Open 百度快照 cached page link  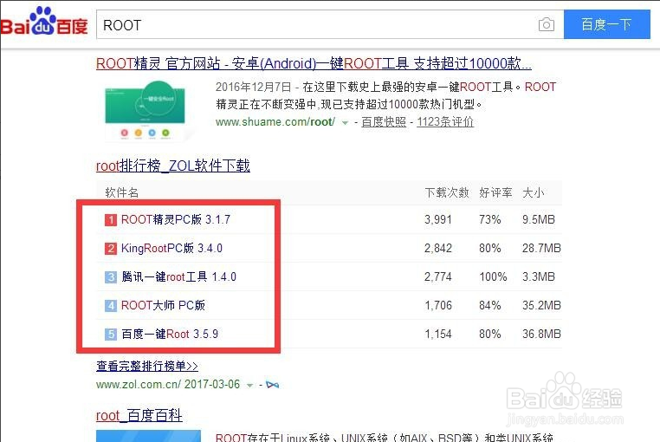tap(384, 122)
